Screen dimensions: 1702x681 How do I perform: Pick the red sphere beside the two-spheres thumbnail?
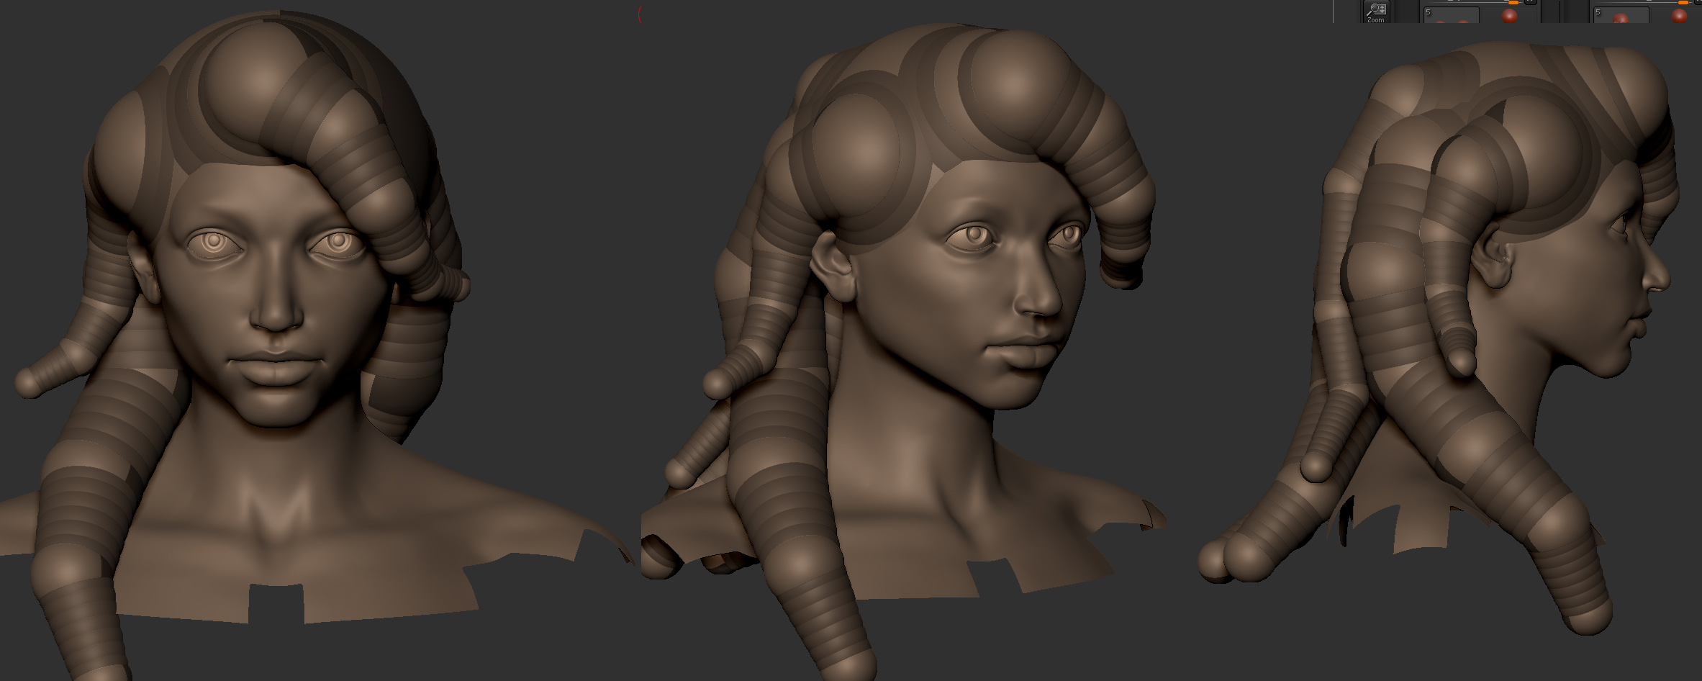tap(1509, 17)
